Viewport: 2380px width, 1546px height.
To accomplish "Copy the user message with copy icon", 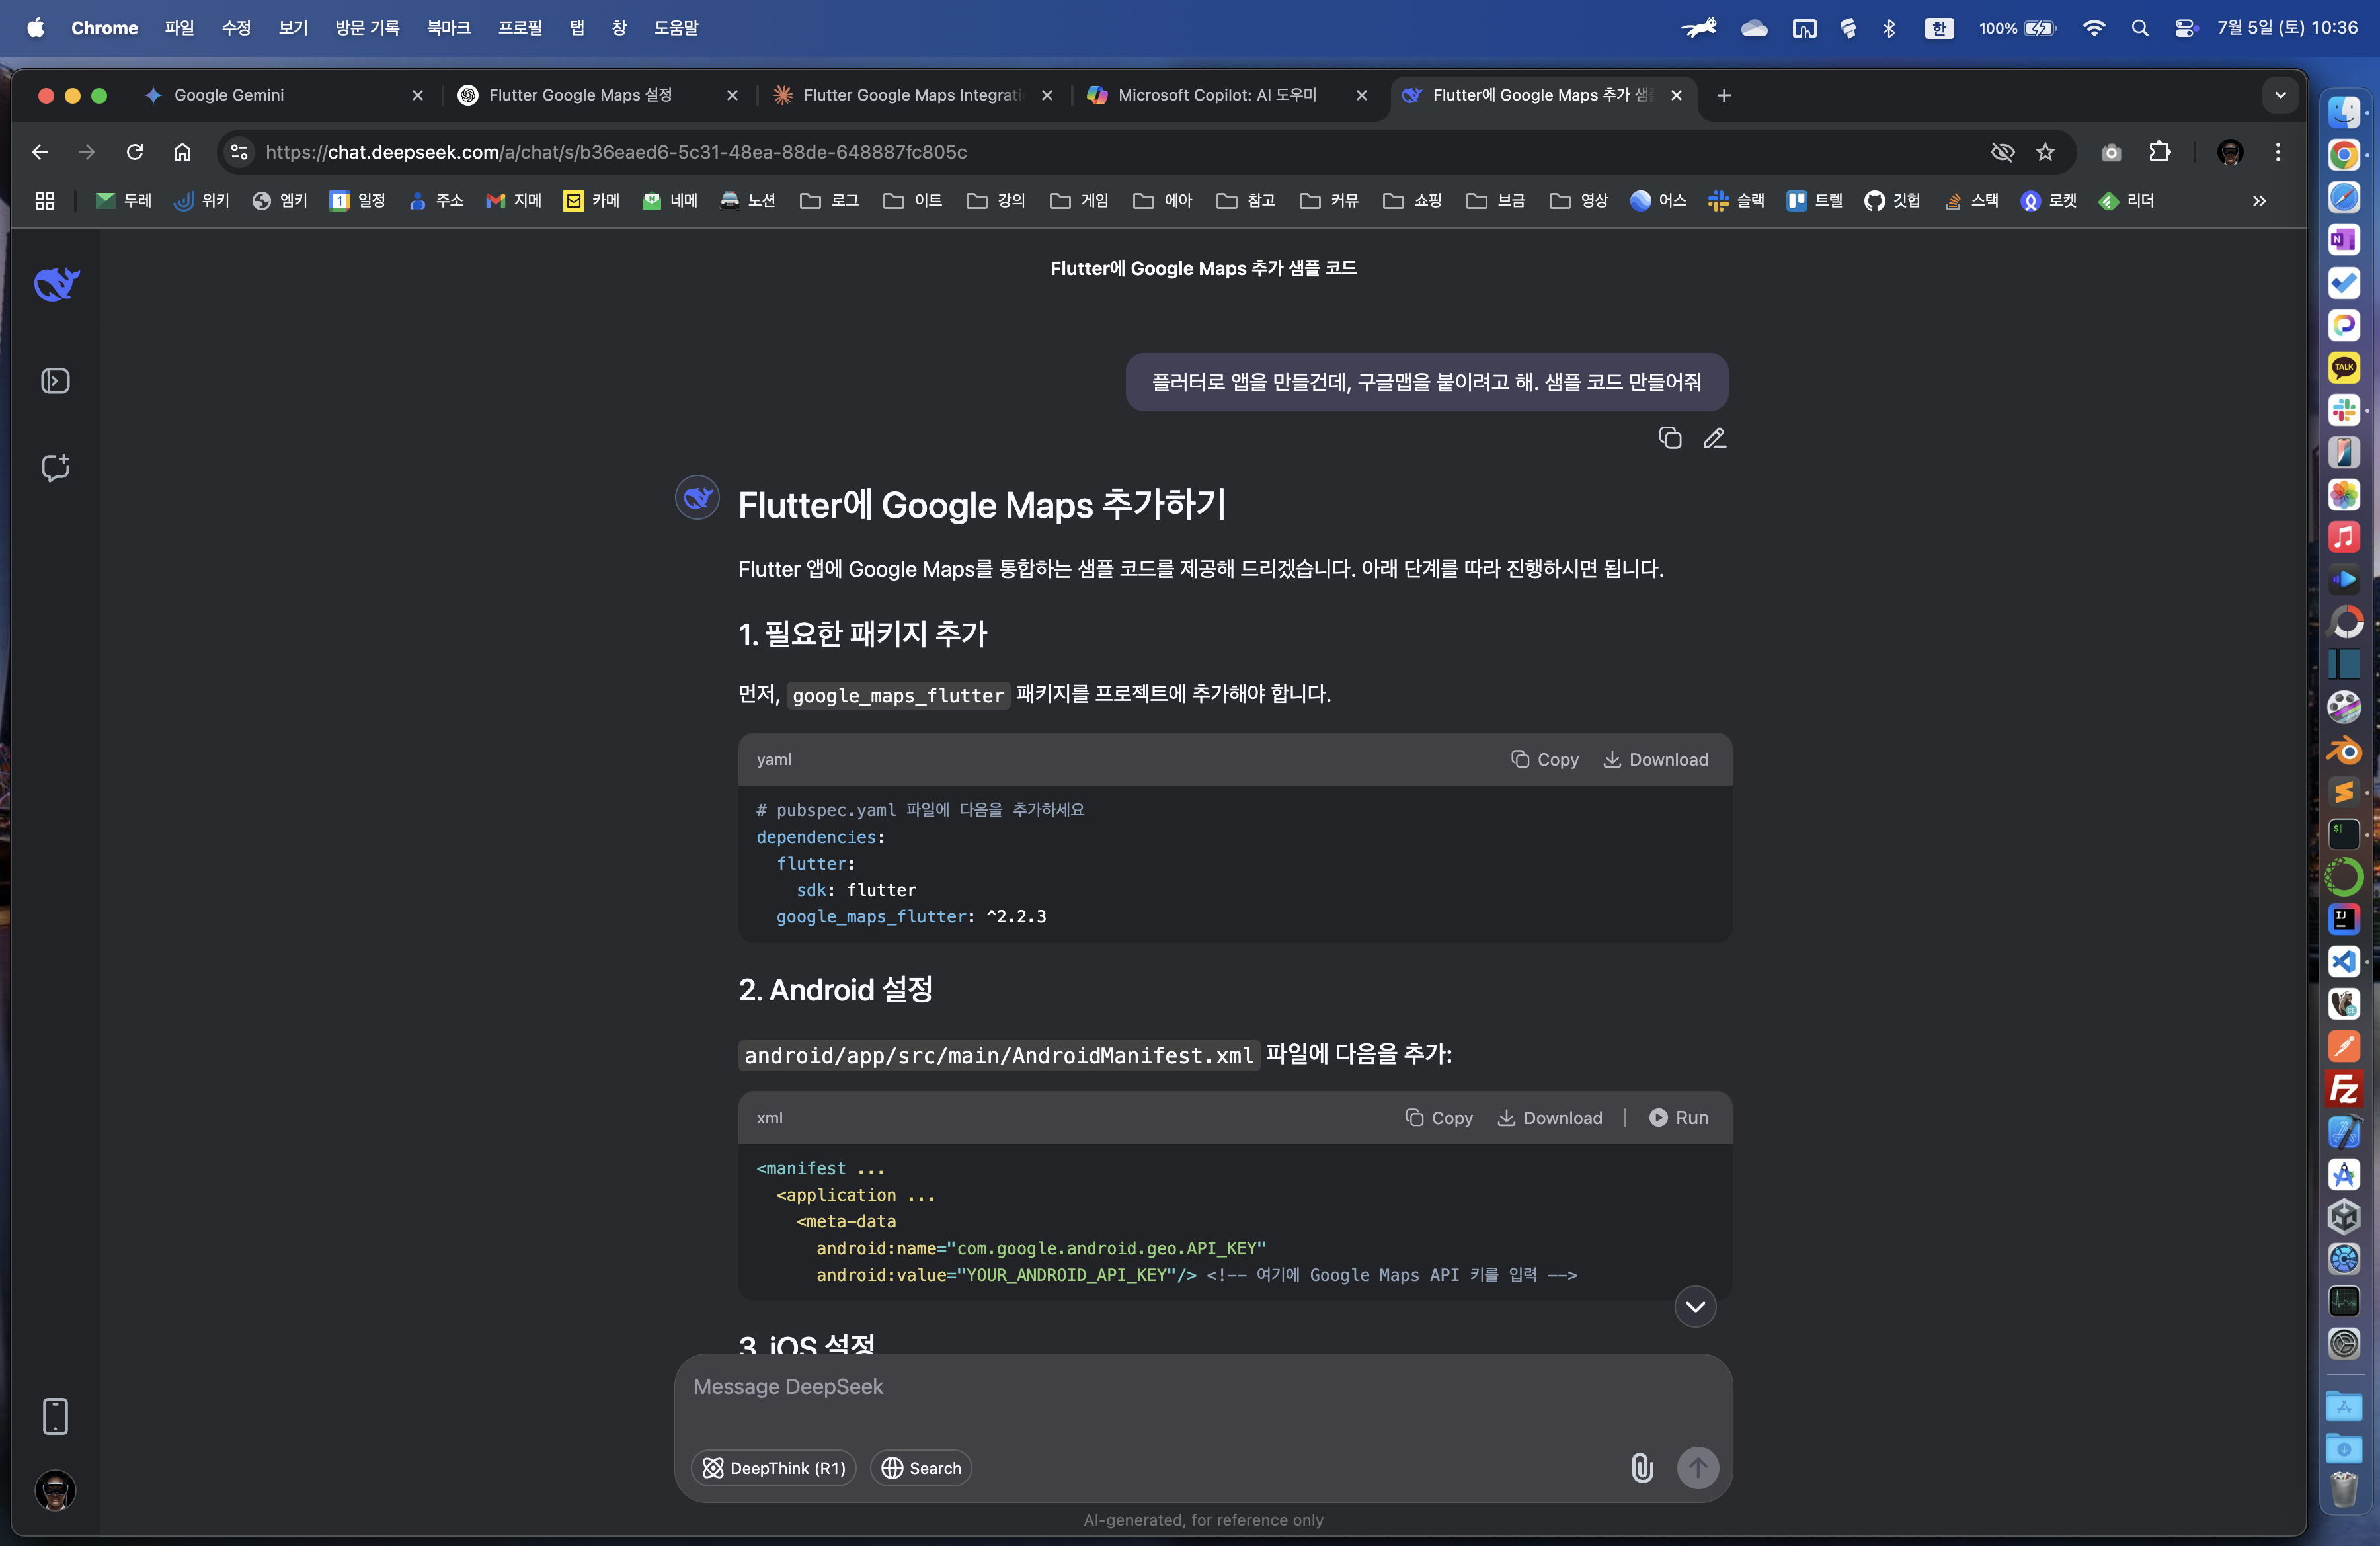I will 1669,438.
